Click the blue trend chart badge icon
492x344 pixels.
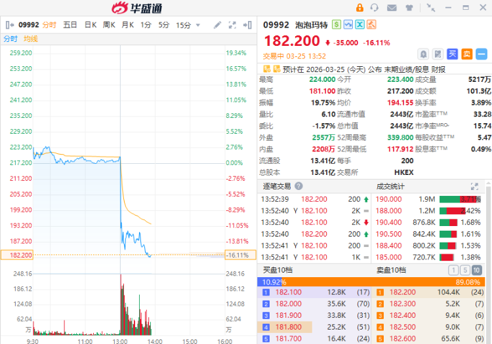coord(348,24)
